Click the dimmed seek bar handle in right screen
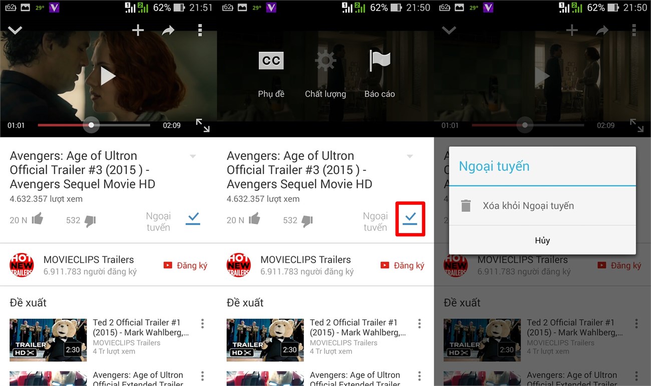Image resolution: width=651 pixels, height=386 pixels. coord(525,125)
